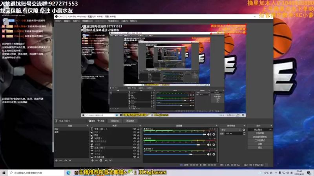Viewport: 314px width, 176px height.
Task: Mute the 麦克风/Aux speaker icon
Action: tap(209, 135)
